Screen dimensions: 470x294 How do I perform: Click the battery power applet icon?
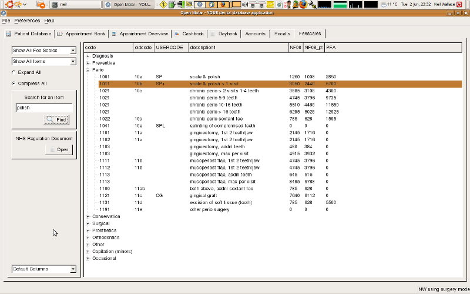click(x=172, y=4)
